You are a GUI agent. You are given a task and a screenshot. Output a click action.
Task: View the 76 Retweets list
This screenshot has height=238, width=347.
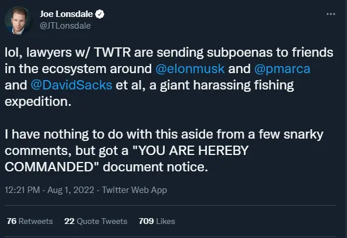pyautogui.click(x=30, y=221)
